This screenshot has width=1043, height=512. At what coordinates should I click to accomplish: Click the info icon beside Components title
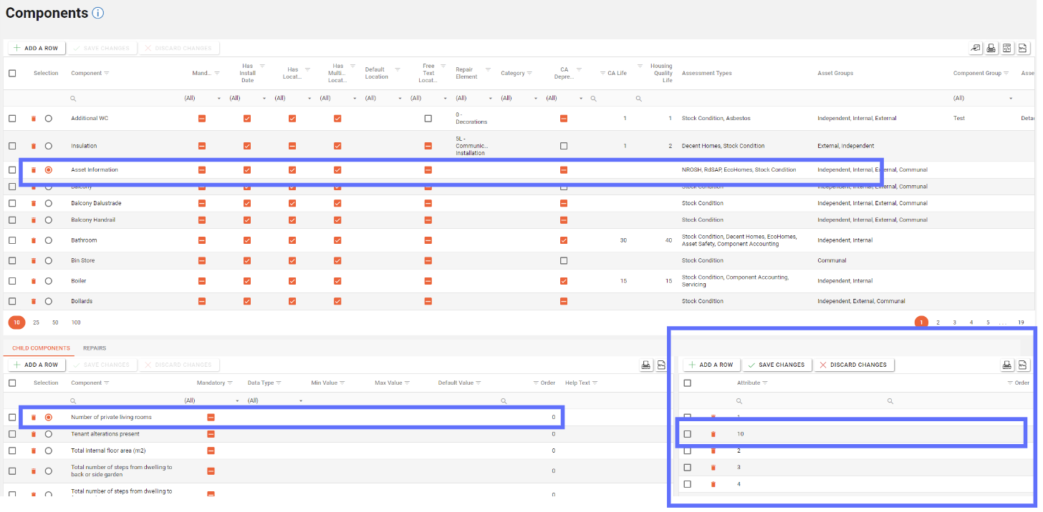tap(98, 13)
